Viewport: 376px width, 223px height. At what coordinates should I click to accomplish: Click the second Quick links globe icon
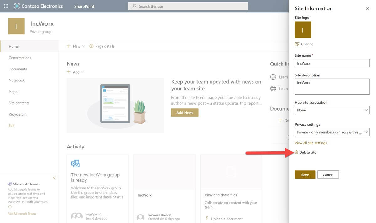click(x=273, y=89)
